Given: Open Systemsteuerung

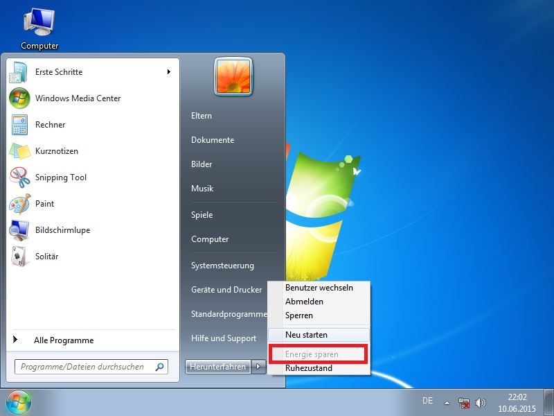Looking at the screenshot, I should coord(222,266).
